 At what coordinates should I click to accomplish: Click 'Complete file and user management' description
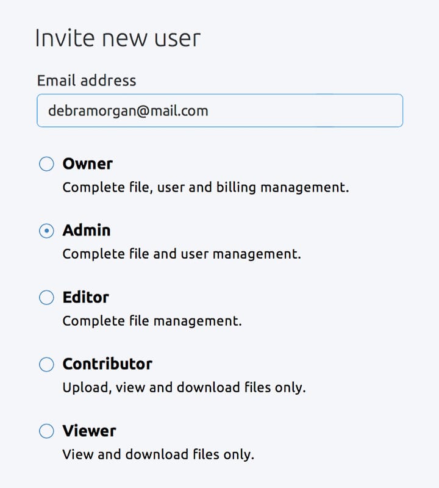click(182, 254)
